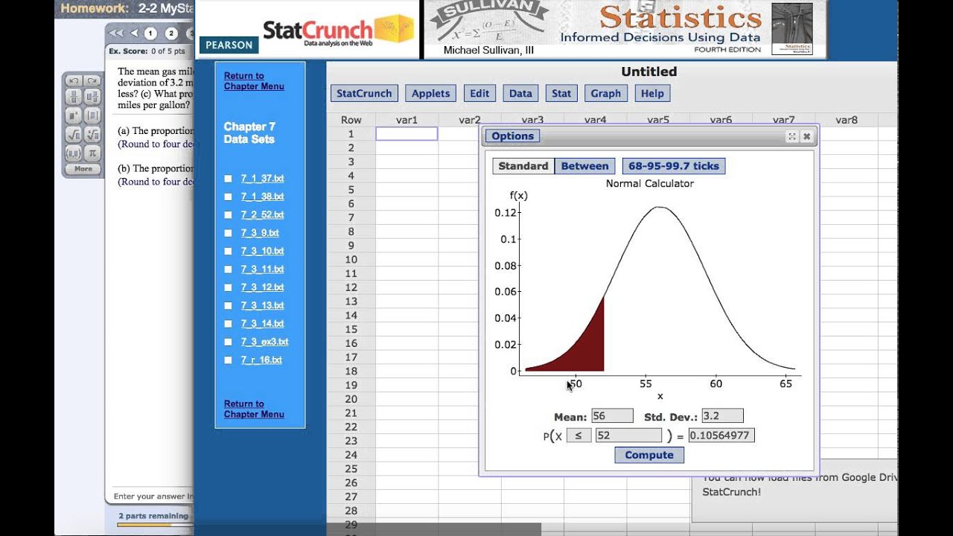Click the 68-95-99.7 ticks button
The image size is (953, 536).
(x=674, y=166)
